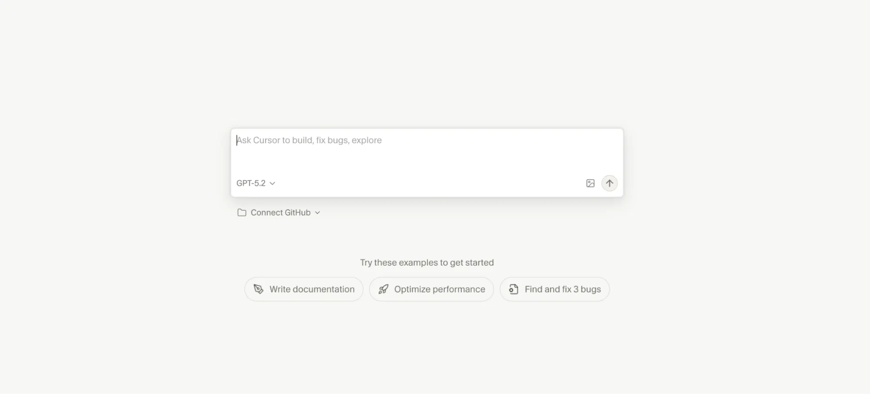Click the rocket icon on Optimize performance
Screen dimensions: 870x394
pyautogui.click(x=383, y=289)
